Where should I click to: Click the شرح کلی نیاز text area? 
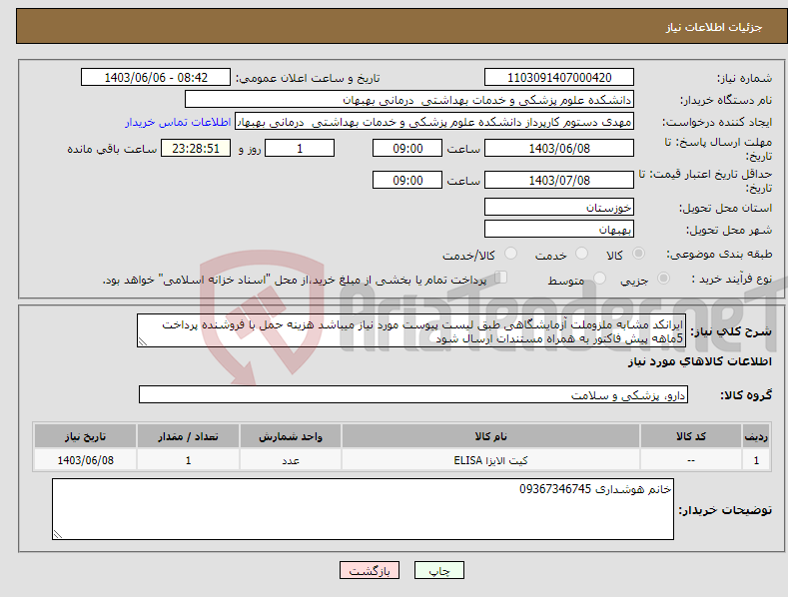(x=411, y=330)
